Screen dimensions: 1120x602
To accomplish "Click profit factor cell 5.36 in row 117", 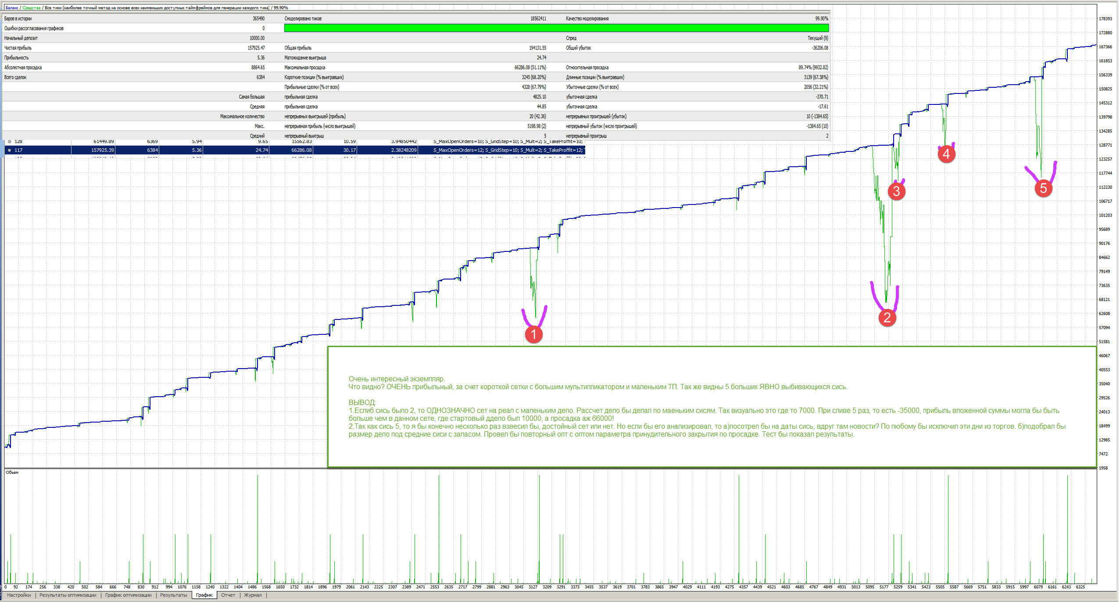I will pyautogui.click(x=197, y=150).
